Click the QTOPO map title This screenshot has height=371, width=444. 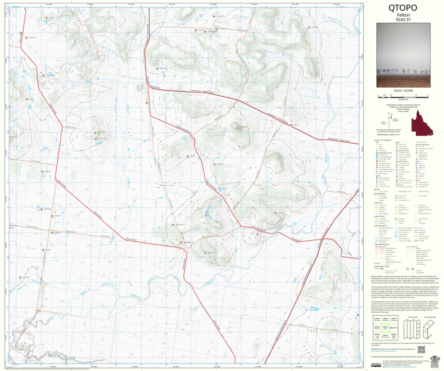pos(402,8)
